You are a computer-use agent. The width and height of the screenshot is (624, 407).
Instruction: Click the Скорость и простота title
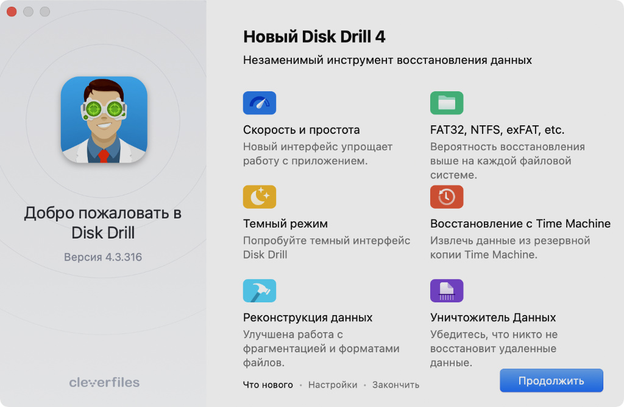coord(301,130)
